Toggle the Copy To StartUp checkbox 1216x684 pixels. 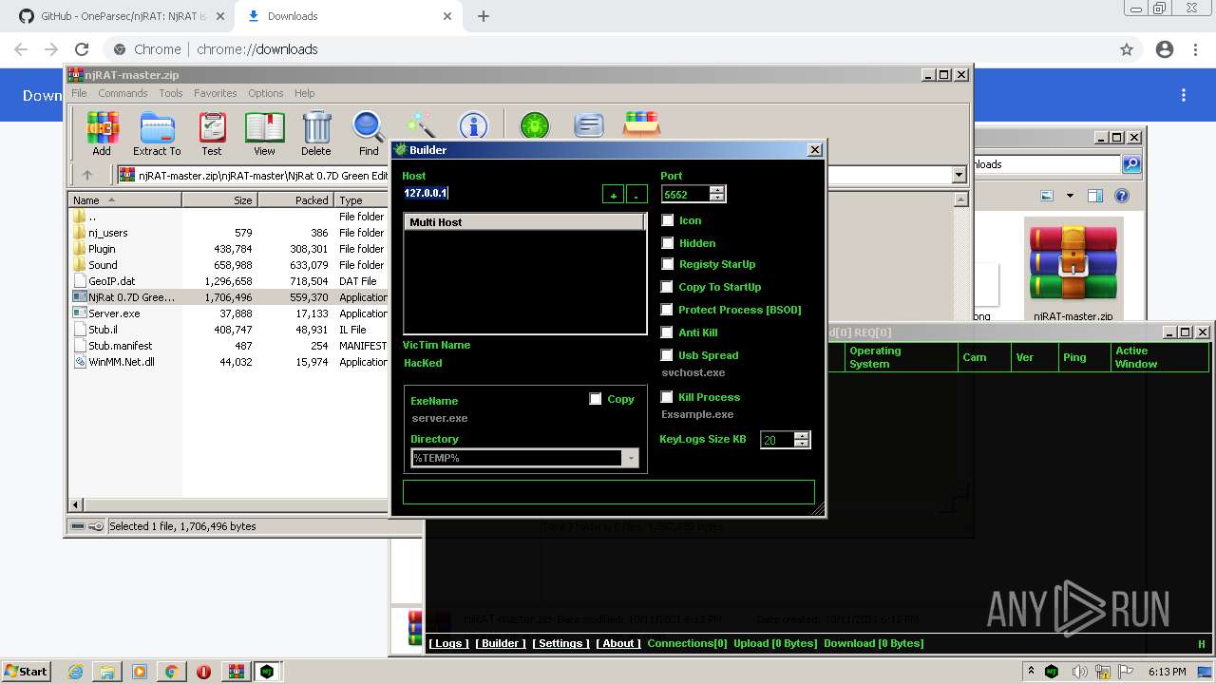(667, 287)
